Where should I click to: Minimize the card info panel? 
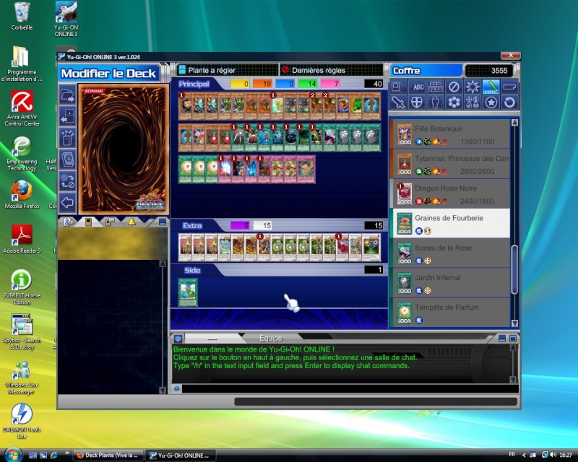pos(163,222)
